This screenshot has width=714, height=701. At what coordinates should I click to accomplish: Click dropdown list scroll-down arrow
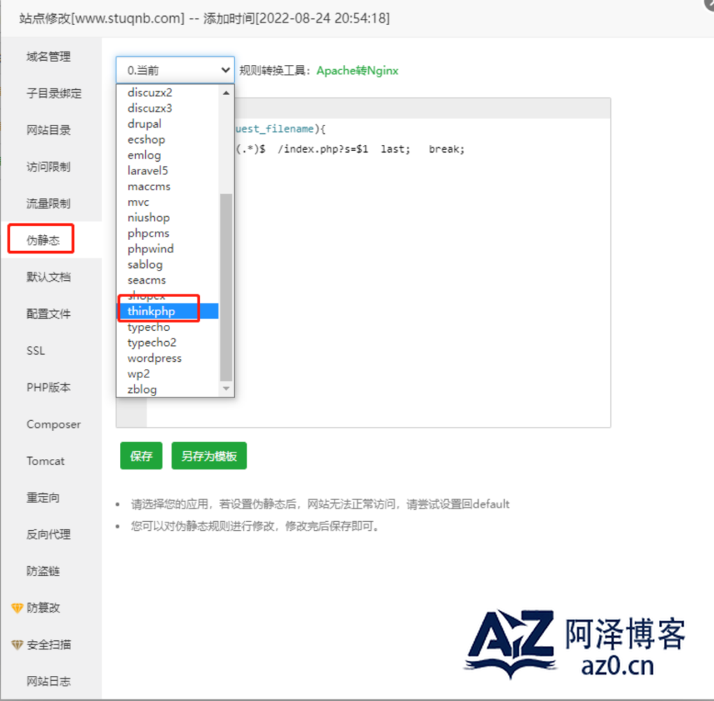(x=227, y=389)
